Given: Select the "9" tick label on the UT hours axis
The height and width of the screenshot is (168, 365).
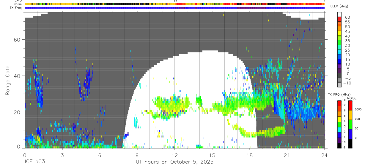Looking at the screenshot, I should (x=137, y=155).
